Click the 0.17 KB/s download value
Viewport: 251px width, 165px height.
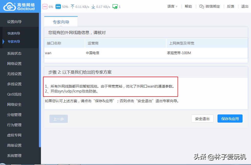103,7
